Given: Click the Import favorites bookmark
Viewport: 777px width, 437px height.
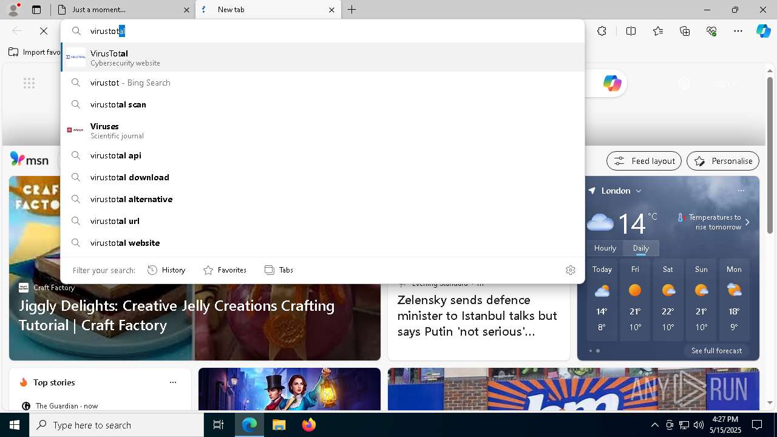Looking at the screenshot, I should coord(34,52).
